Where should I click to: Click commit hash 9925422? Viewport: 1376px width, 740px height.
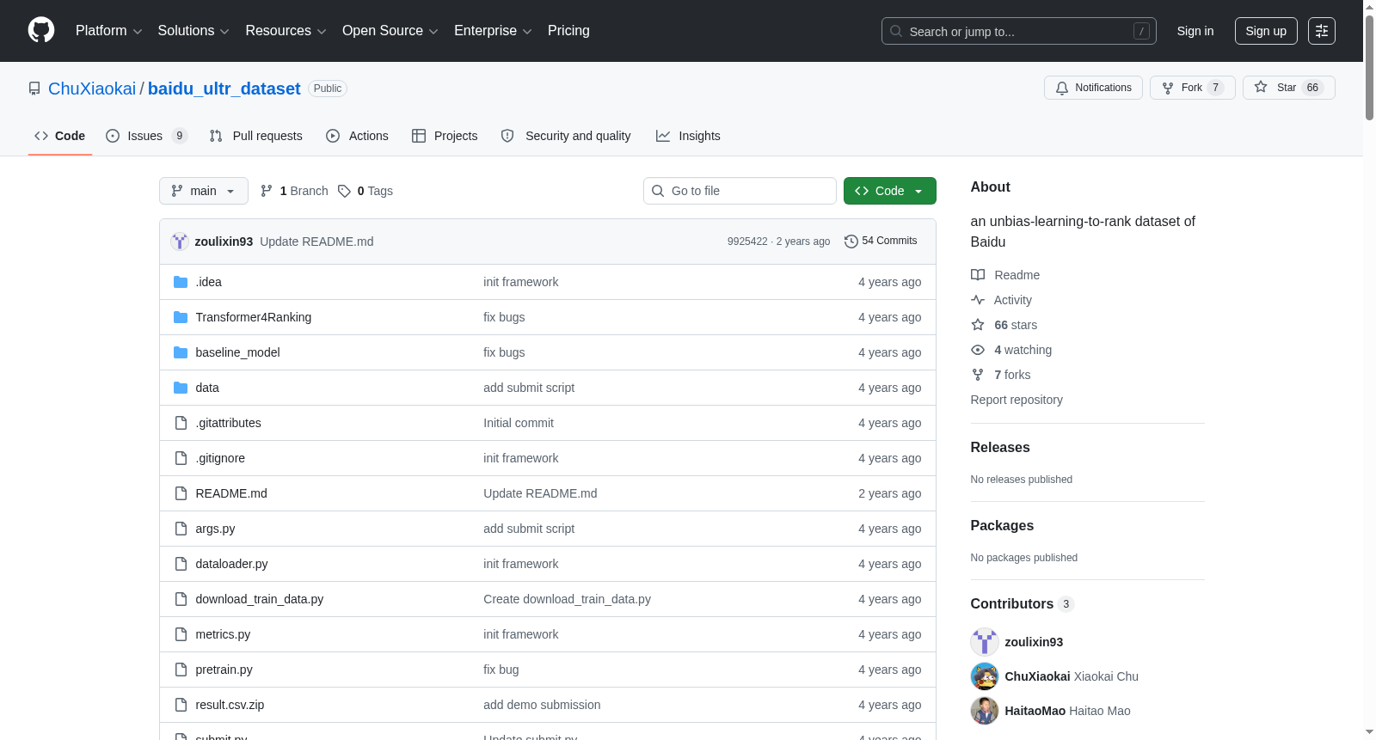pos(747,242)
